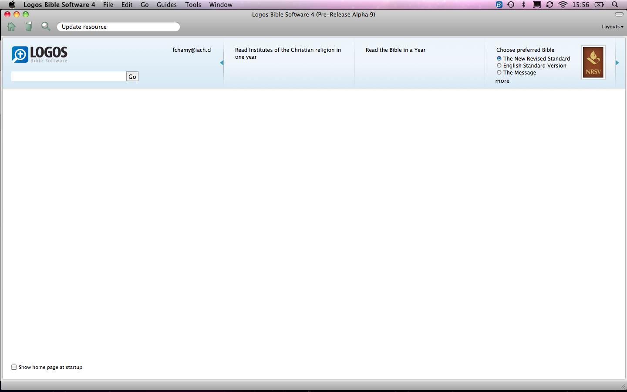Image resolution: width=627 pixels, height=392 pixels.
Task: Click the home page search field
Action: [x=69, y=76]
